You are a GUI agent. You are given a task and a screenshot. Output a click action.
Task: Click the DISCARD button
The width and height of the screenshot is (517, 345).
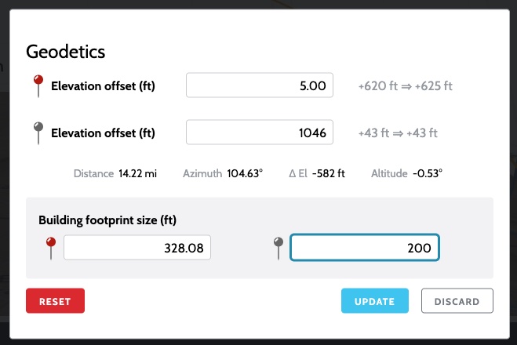click(x=457, y=301)
